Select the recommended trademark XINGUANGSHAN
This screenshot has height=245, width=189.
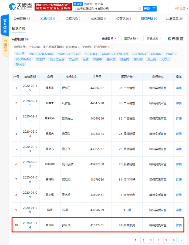point(41,54)
